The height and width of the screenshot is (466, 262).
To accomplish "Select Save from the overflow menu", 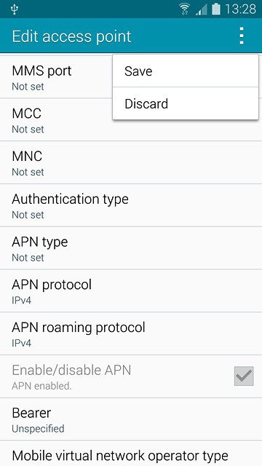I will (x=186, y=71).
